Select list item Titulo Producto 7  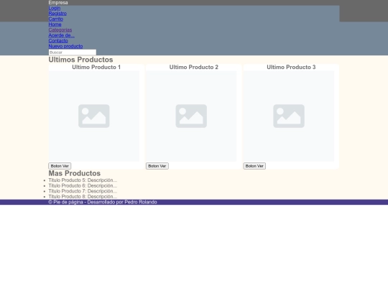(83, 191)
